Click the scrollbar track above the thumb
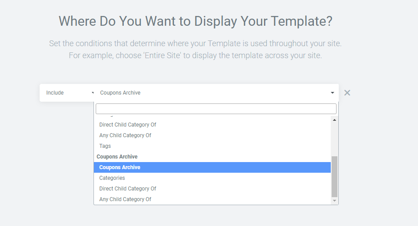Viewport: 418px width, 226px height. coord(334,139)
